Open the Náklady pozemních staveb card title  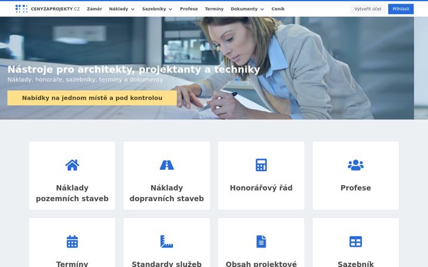pyautogui.click(x=72, y=193)
